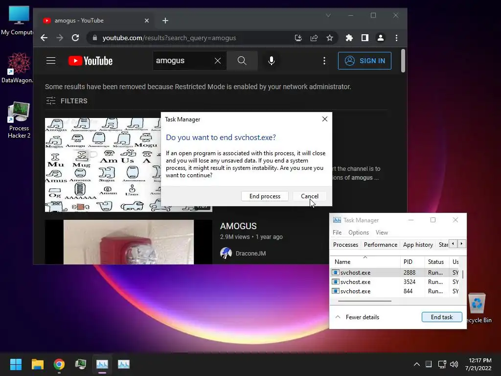The width and height of the screenshot is (501, 376).
Task: Open Chrome three-dot menu
Action: coord(396,38)
